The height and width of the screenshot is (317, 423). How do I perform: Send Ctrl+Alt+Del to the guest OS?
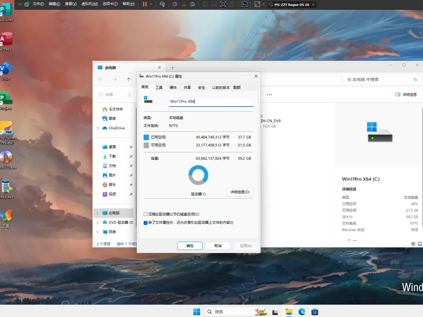162,4
